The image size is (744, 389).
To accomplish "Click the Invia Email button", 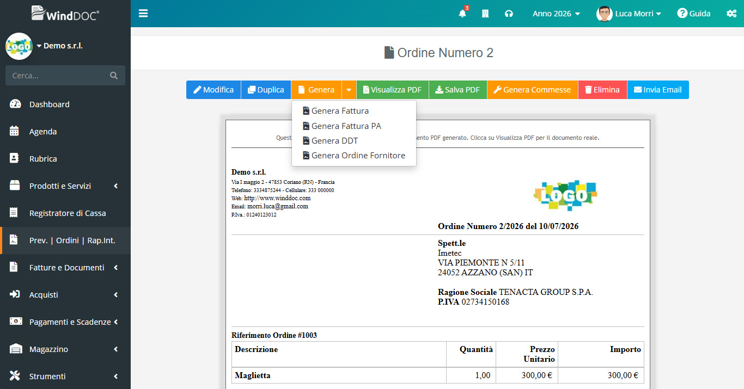I will click(x=657, y=90).
